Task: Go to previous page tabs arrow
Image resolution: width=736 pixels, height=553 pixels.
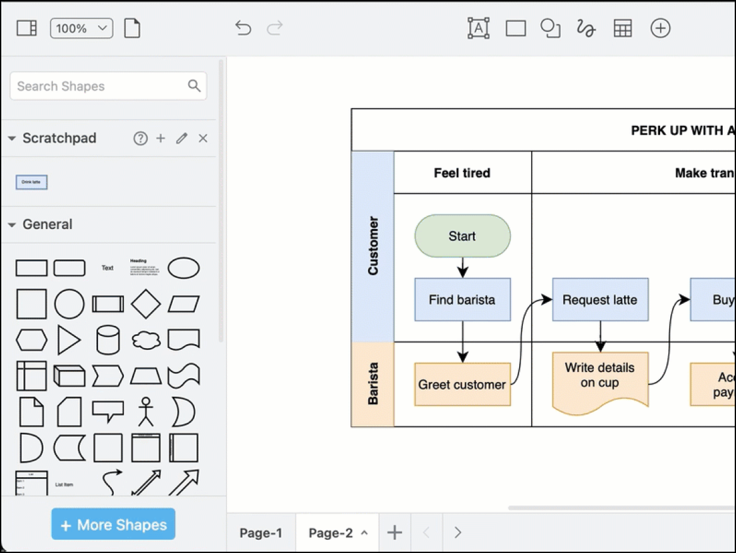Action: (426, 532)
